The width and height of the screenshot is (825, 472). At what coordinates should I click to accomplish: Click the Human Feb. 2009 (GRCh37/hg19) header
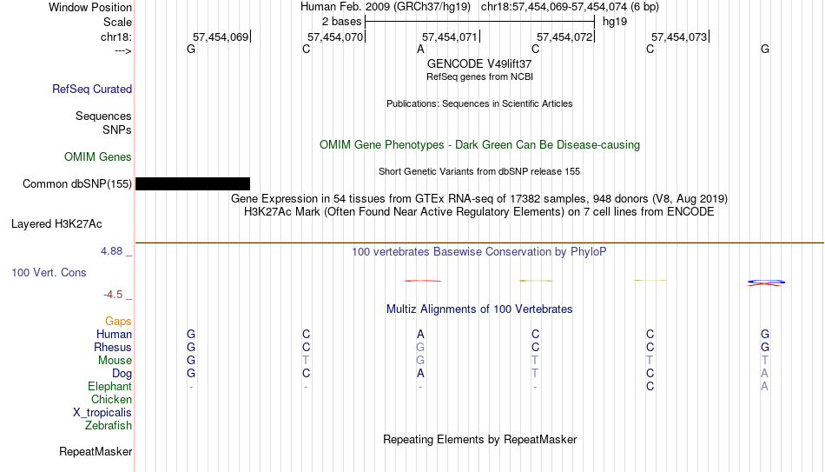pyautogui.click(x=386, y=7)
